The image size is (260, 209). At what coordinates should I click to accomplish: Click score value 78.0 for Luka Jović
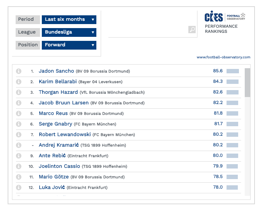click(218, 187)
